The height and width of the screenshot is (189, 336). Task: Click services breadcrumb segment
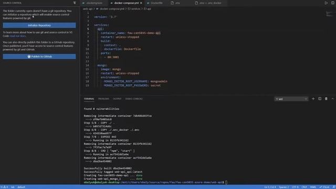click(x=135, y=9)
